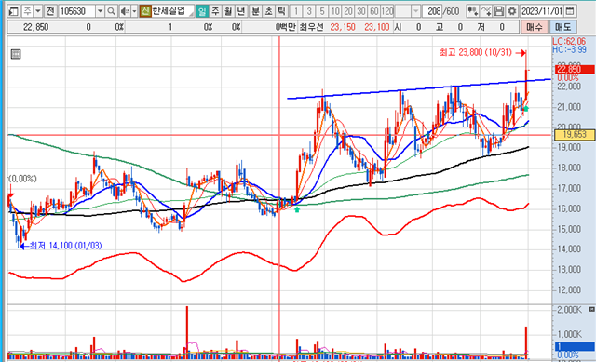This screenshot has width=596, height=362.
Task: Open the 주 market-type dropdown arrow
Action: click(x=38, y=11)
